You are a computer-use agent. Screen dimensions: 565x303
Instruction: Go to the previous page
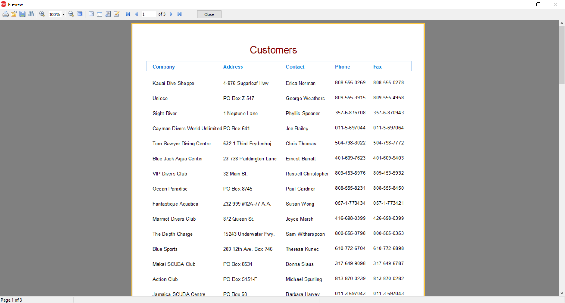[137, 14]
